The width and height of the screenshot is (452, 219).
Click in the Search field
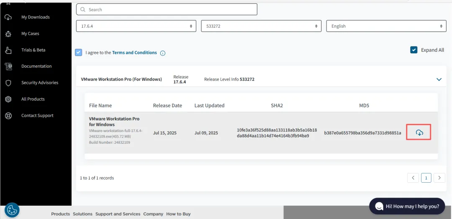pos(167,10)
